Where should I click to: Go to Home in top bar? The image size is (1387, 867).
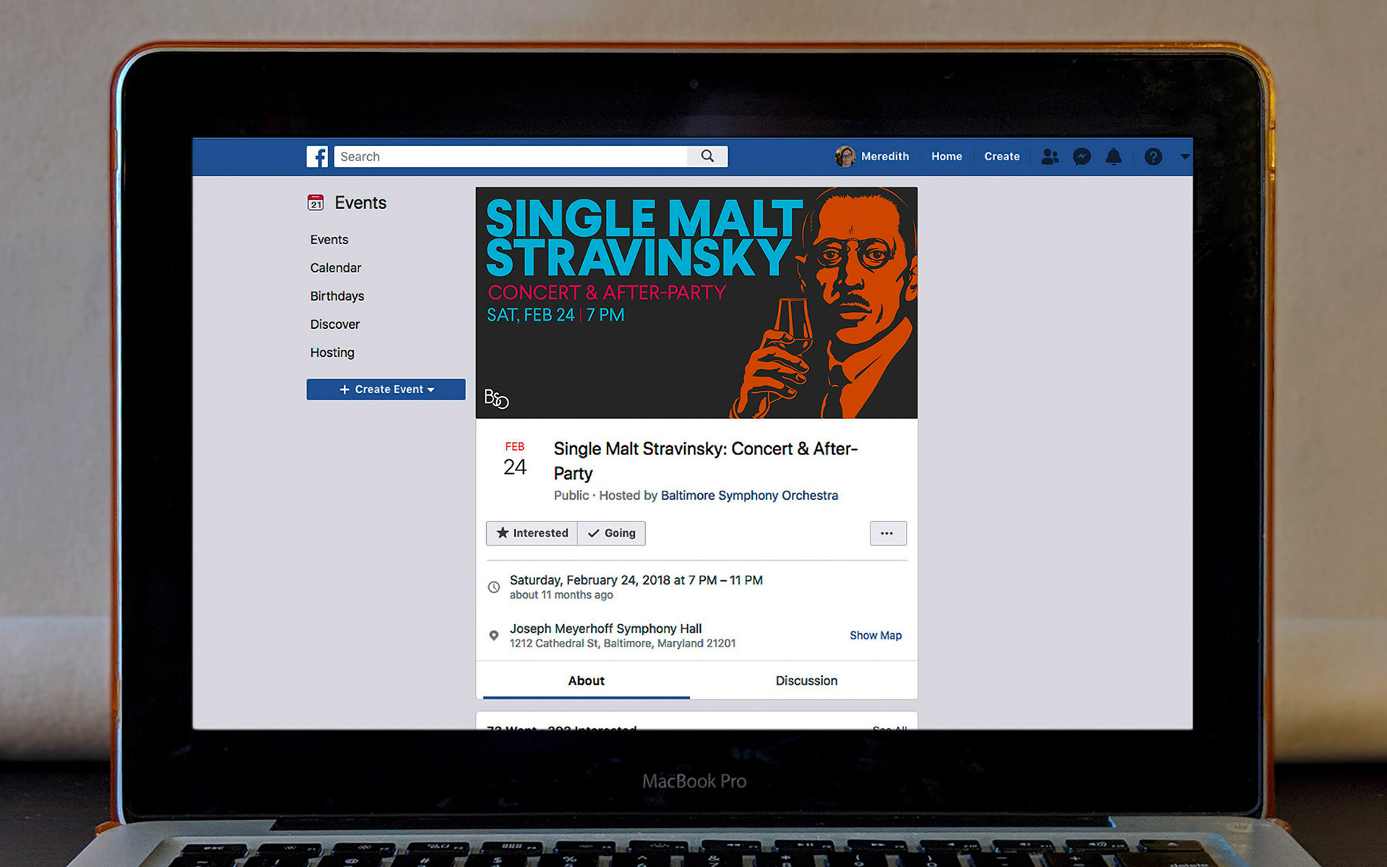(946, 156)
